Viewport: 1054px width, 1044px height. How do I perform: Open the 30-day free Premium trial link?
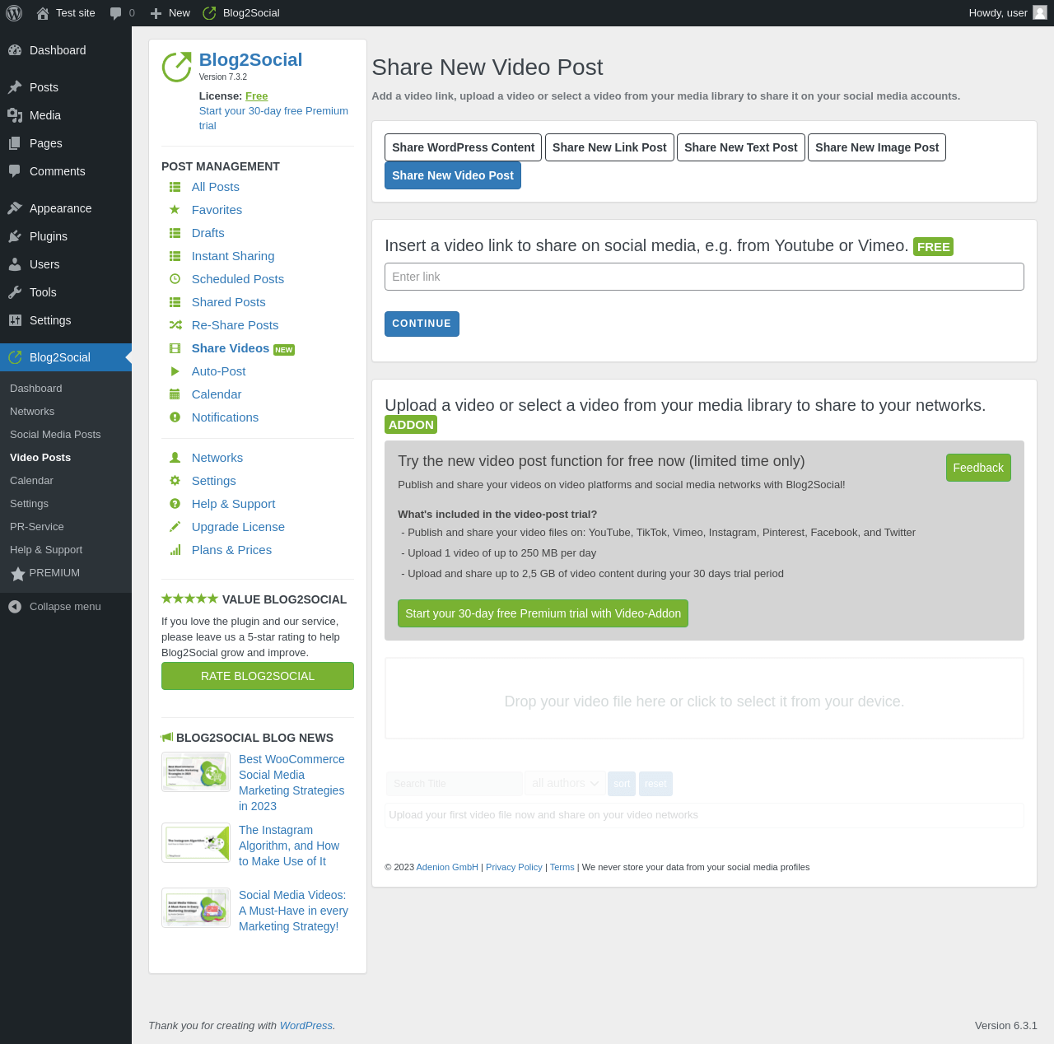coord(273,119)
